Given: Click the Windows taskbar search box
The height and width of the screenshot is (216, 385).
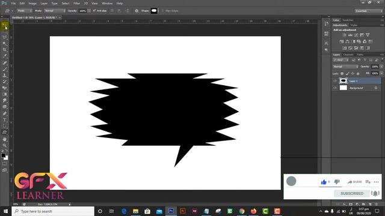Looking at the screenshot, I should pos(53,211).
